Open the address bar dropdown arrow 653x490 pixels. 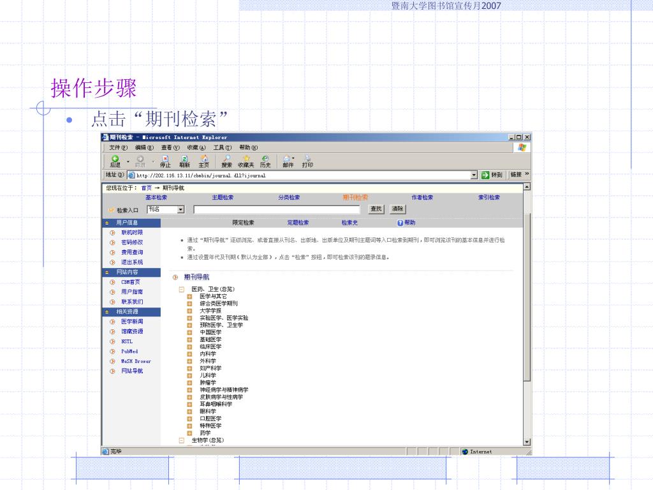[x=474, y=175]
